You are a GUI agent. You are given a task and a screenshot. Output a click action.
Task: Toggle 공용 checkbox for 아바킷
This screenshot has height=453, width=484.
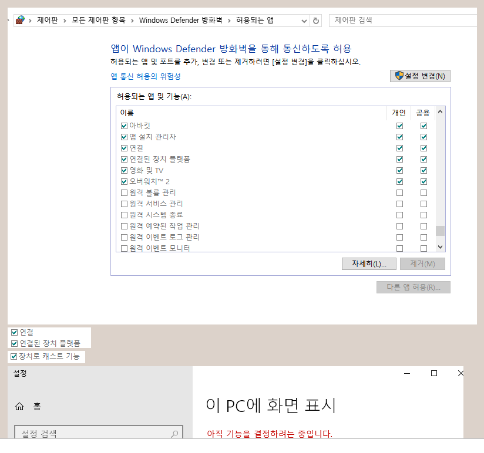tap(423, 126)
